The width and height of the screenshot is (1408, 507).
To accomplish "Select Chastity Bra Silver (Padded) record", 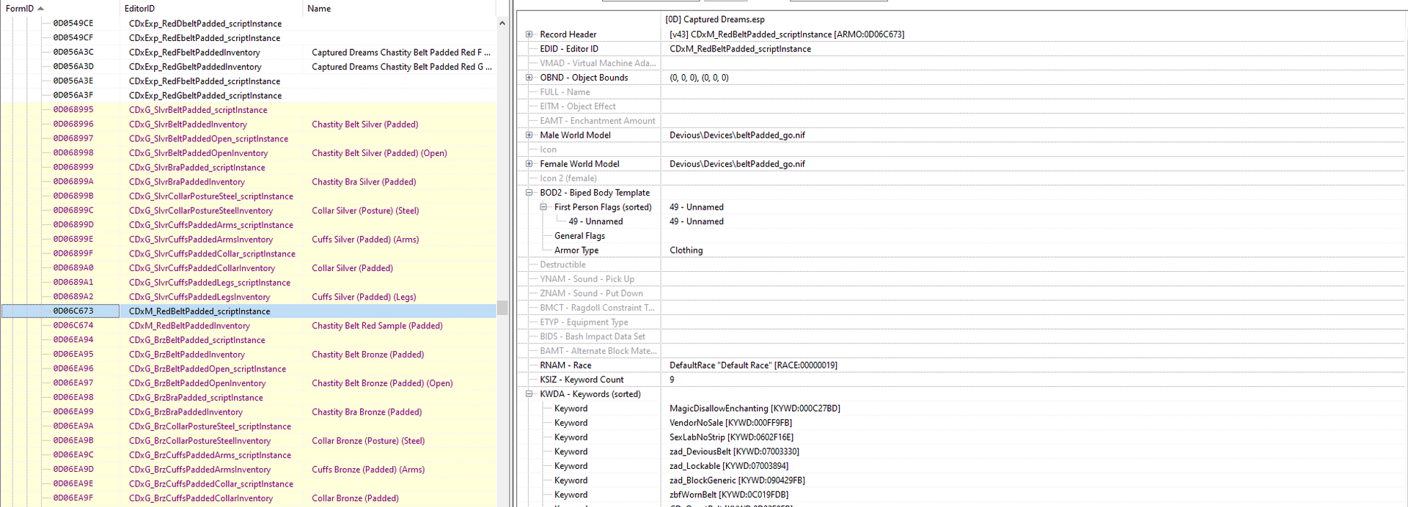I will tap(249, 182).
